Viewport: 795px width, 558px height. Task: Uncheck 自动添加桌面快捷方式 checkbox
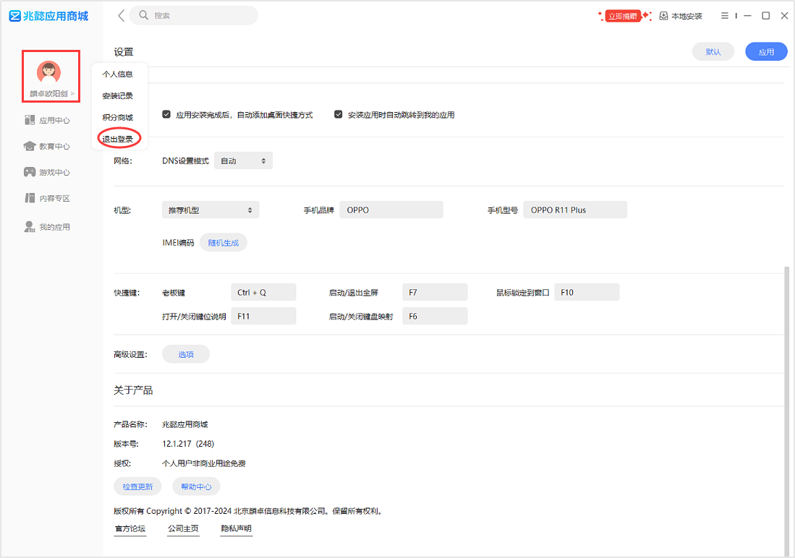[x=166, y=114]
